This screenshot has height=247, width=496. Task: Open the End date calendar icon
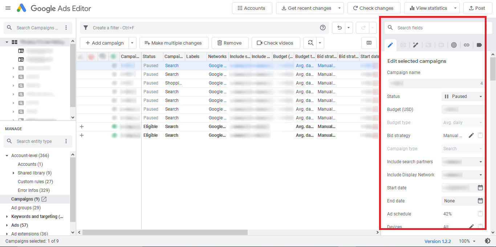(480, 201)
